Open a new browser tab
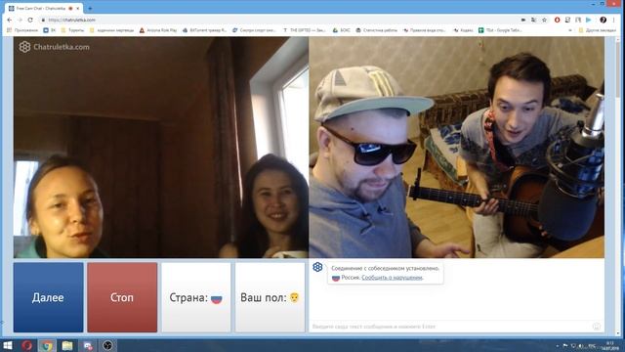The height and width of the screenshot is (352, 625). pos(90,8)
